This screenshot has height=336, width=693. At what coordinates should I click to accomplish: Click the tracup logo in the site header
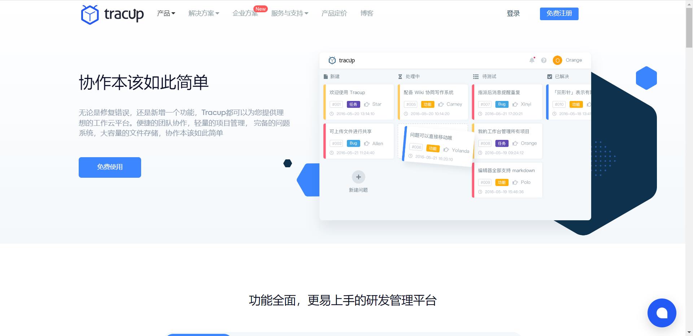pos(112,14)
